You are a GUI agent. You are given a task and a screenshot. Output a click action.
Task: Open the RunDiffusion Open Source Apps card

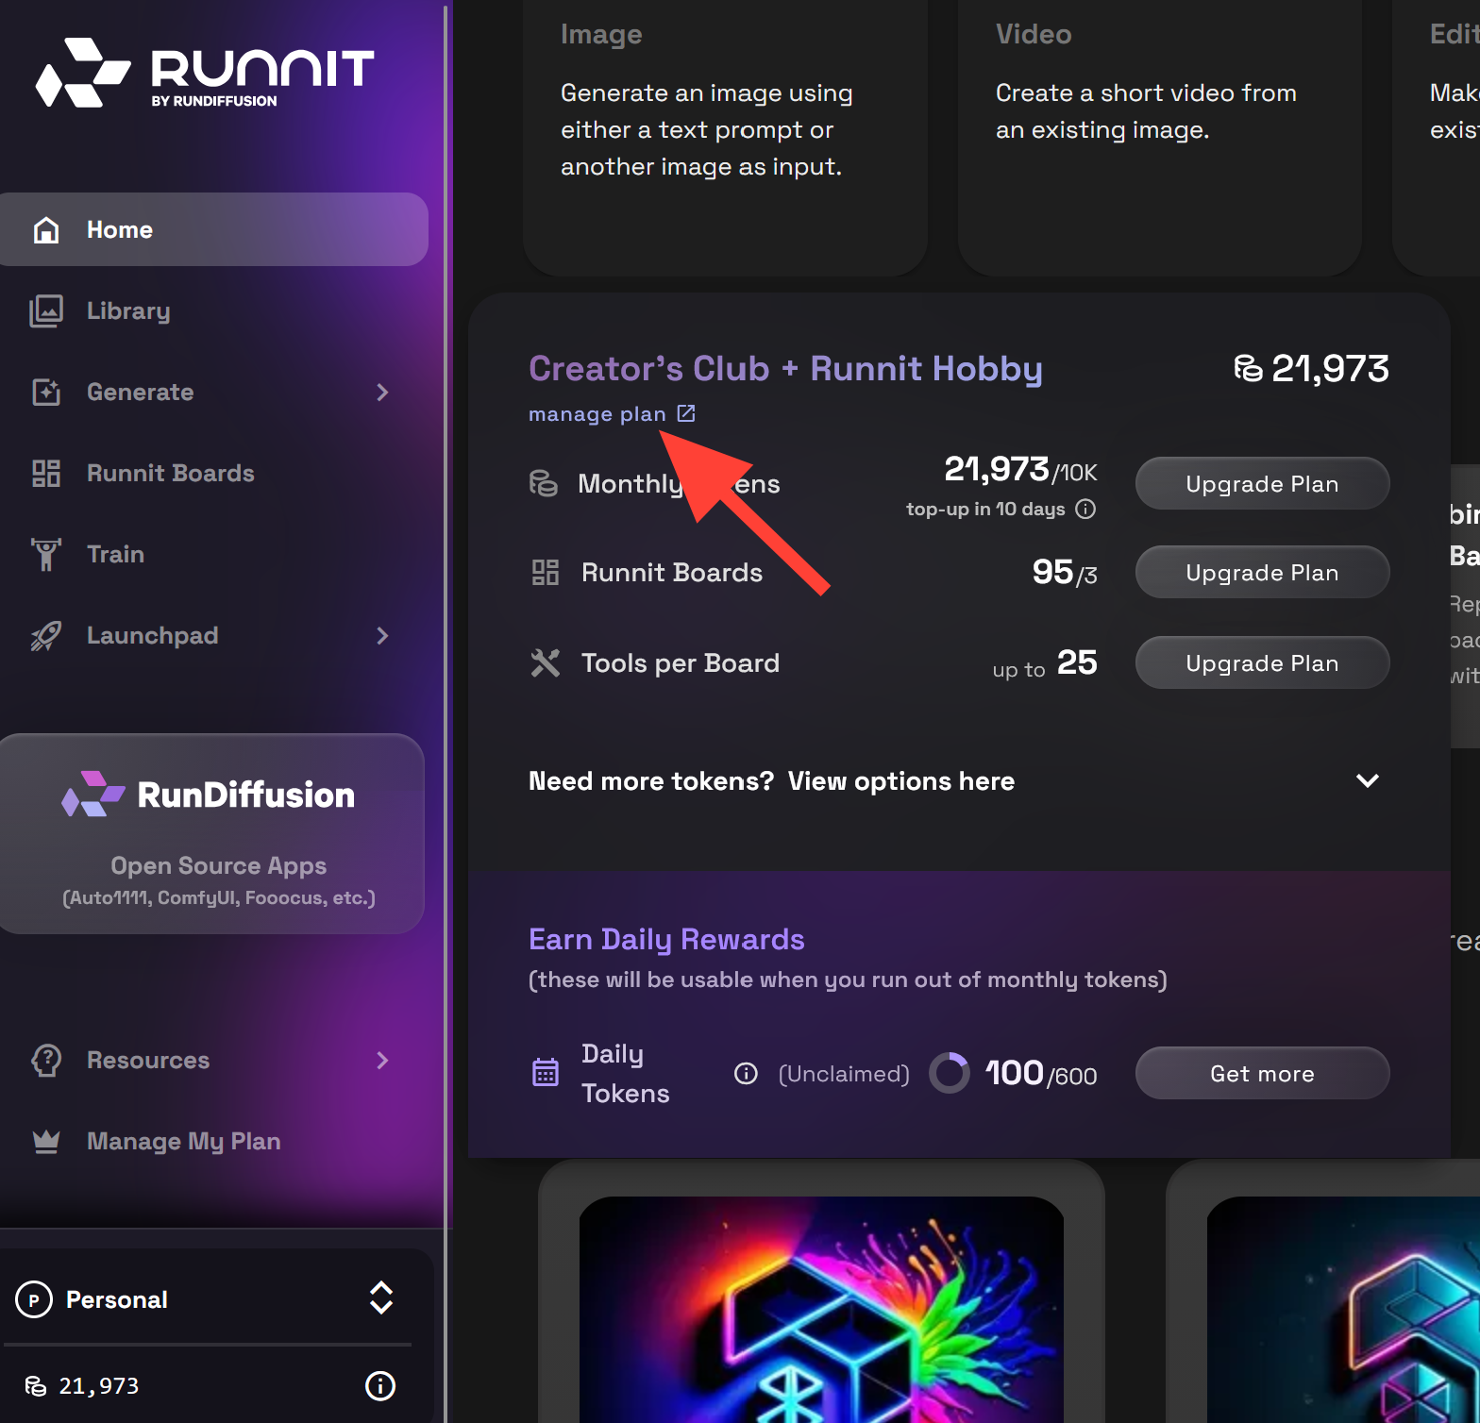coord(212,833)
